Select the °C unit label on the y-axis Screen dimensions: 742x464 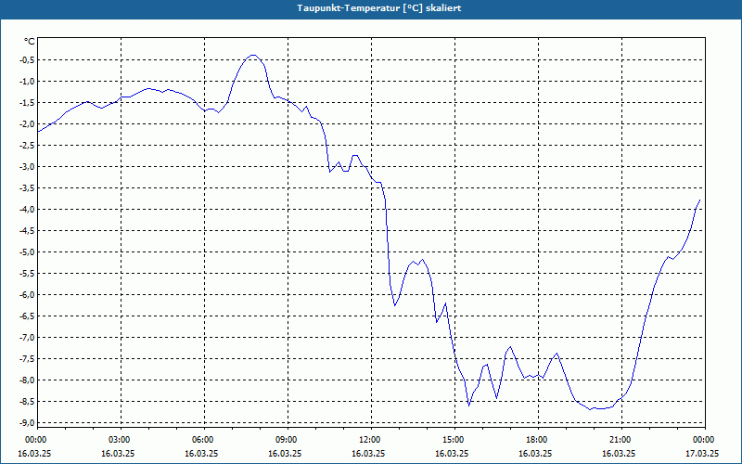tap(30, 42)
